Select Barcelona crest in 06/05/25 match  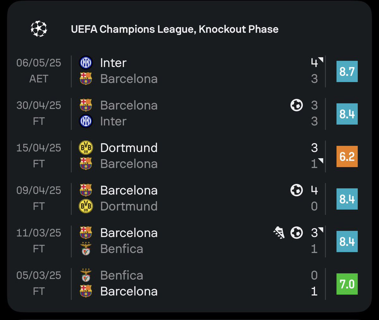tap(86, 79)
